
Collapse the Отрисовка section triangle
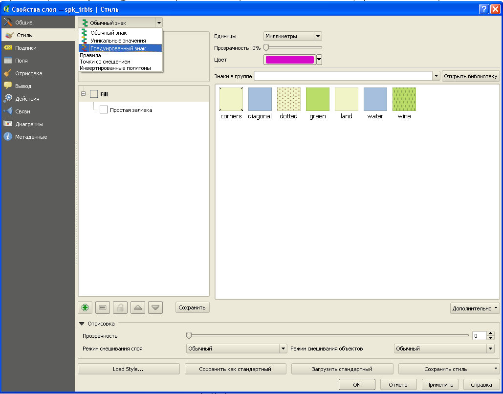82,324
